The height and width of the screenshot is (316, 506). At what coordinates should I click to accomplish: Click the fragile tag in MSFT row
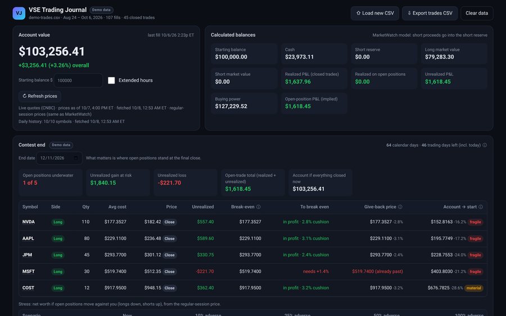(x=475, y=272)
